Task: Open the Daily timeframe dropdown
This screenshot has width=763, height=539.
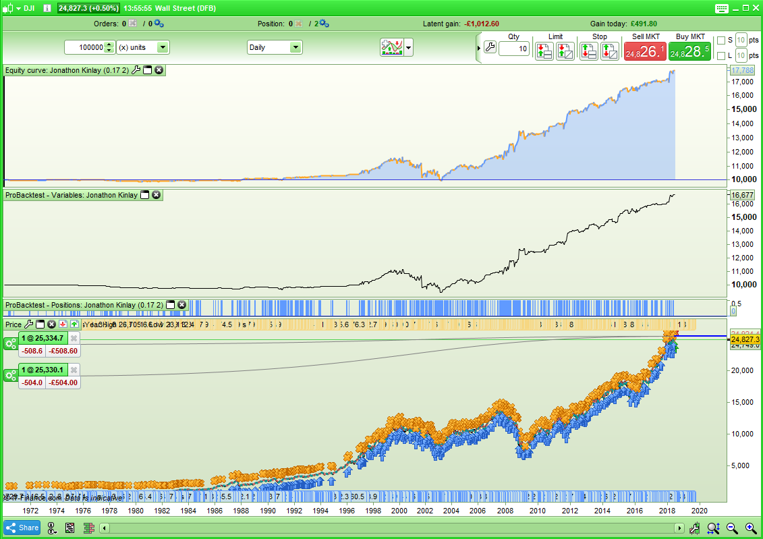Action: click(x=275, y=47)
